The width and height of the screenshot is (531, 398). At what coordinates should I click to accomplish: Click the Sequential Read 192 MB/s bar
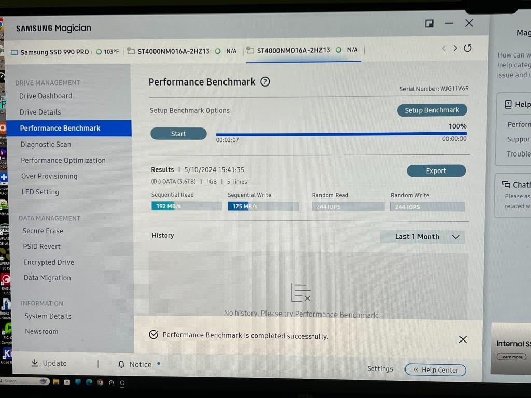tap(187, 206)
